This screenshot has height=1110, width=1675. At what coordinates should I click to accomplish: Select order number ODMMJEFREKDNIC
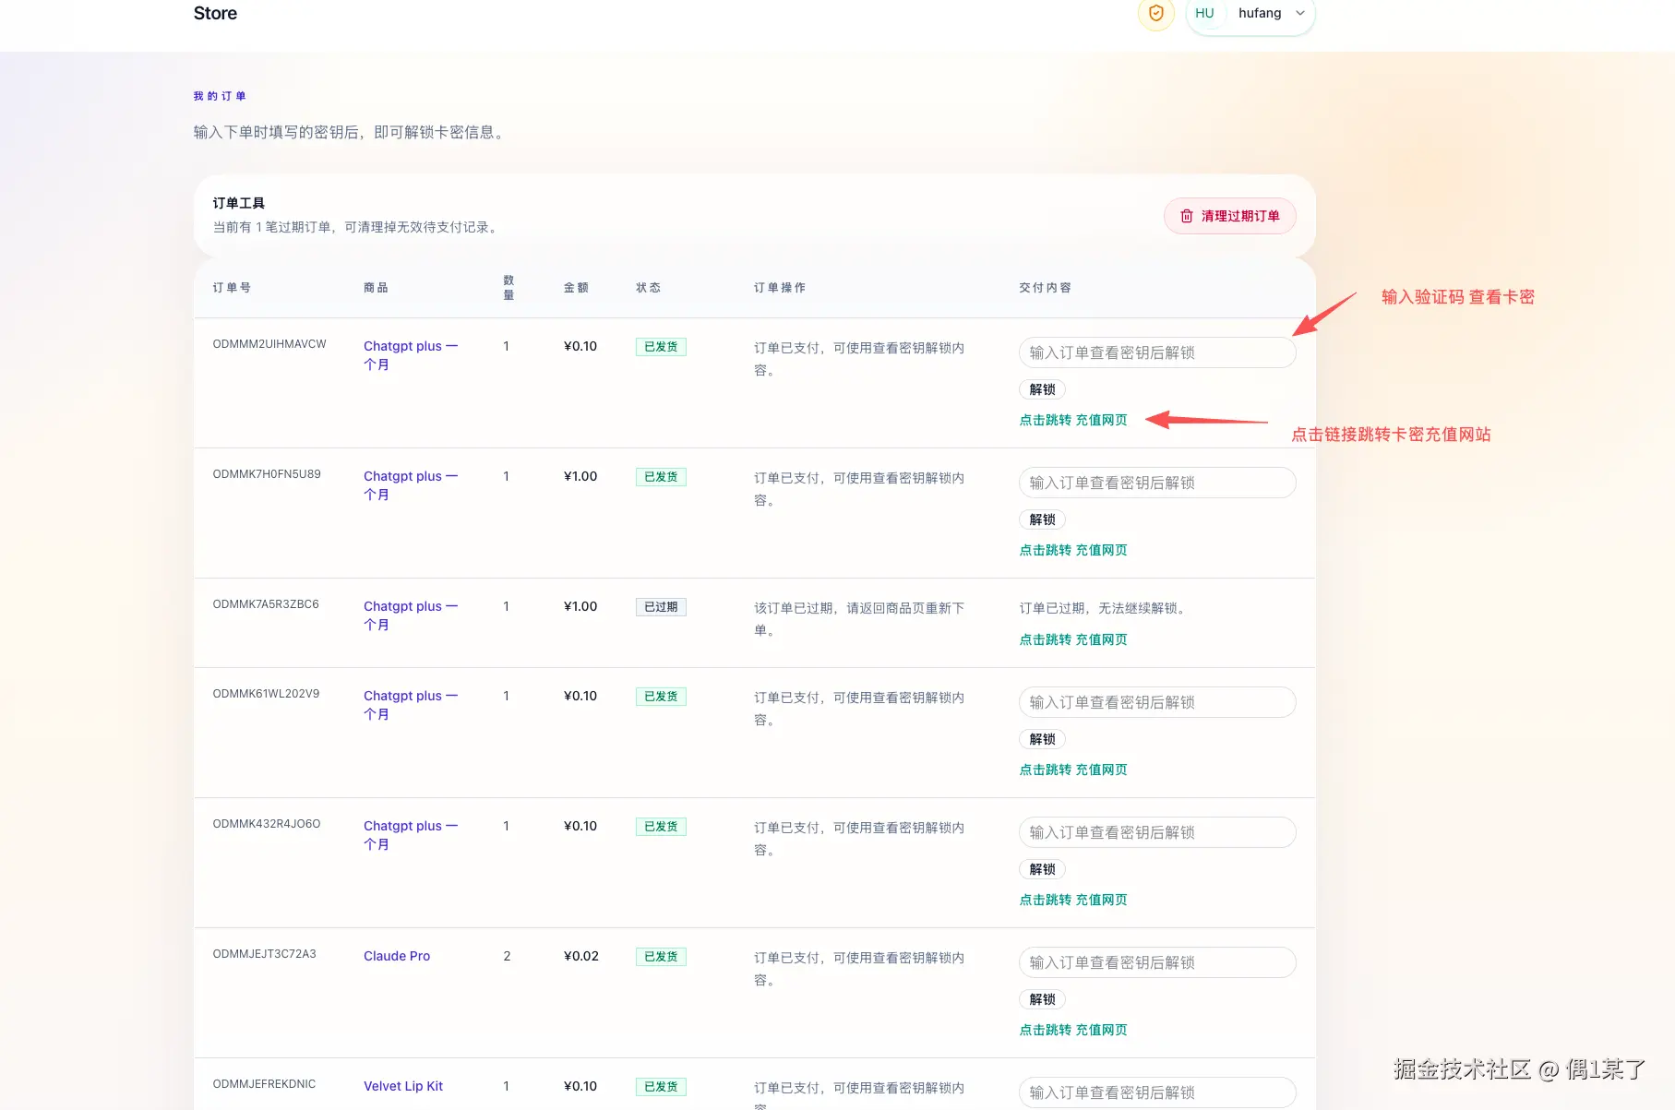click(264, 1084)
